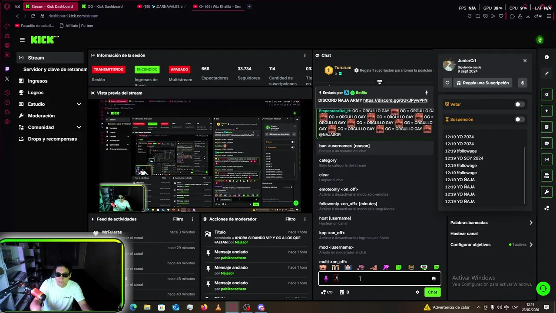Open Moderación in the sidebar

(x=41, y=116)
